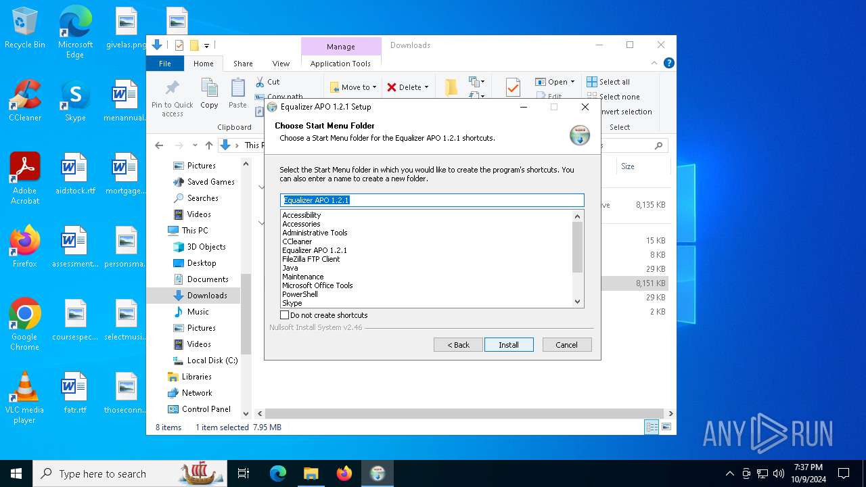The height and width of the screenshot is (487, 866).
Task: Open recent locations dropdown in Explorer
Action: point(195,145)
